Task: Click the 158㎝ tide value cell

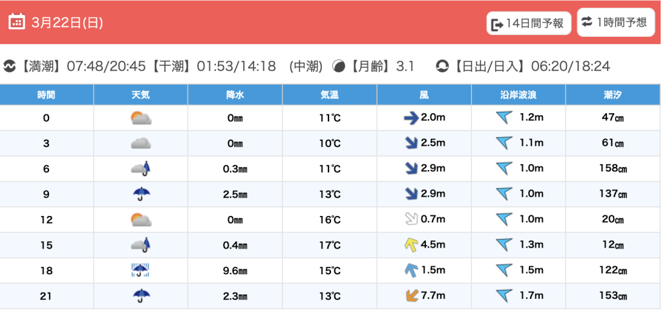Action: tap(613, 169)
